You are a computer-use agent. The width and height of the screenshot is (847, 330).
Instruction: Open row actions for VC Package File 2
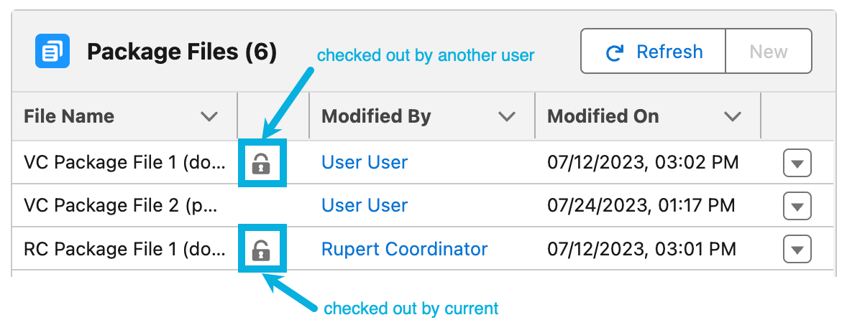click(797, 207)
